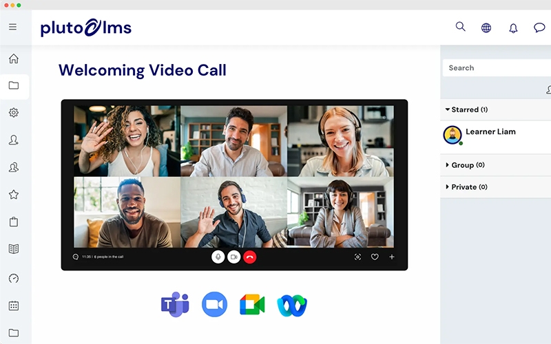Image resolution: width=551 pixels, height=344 pixels.
Task: Select the highlighted folder icon in sidebar
Action: (x=14, y=85)
